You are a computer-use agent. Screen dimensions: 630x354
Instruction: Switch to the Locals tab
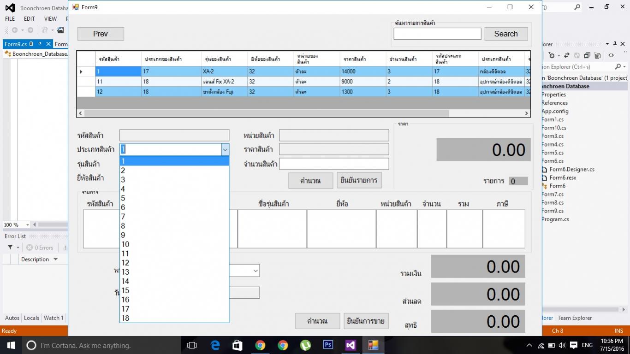coord(31,318)
